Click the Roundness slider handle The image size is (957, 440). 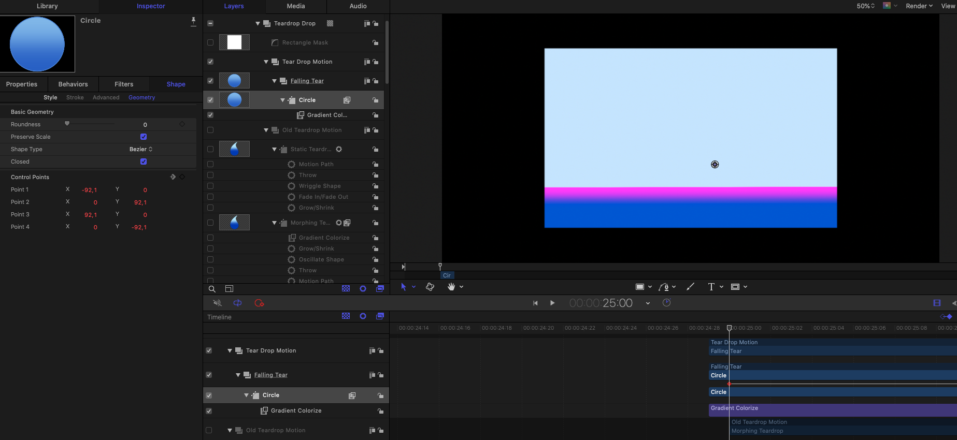[x=67, y=124]
